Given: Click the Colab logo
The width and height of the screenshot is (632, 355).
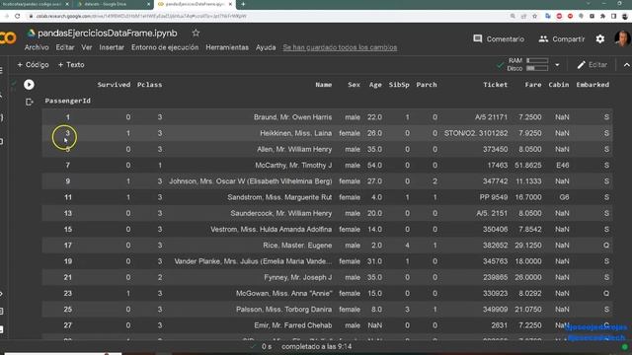Looking at the screenshot, I should [x=8, y=37].
